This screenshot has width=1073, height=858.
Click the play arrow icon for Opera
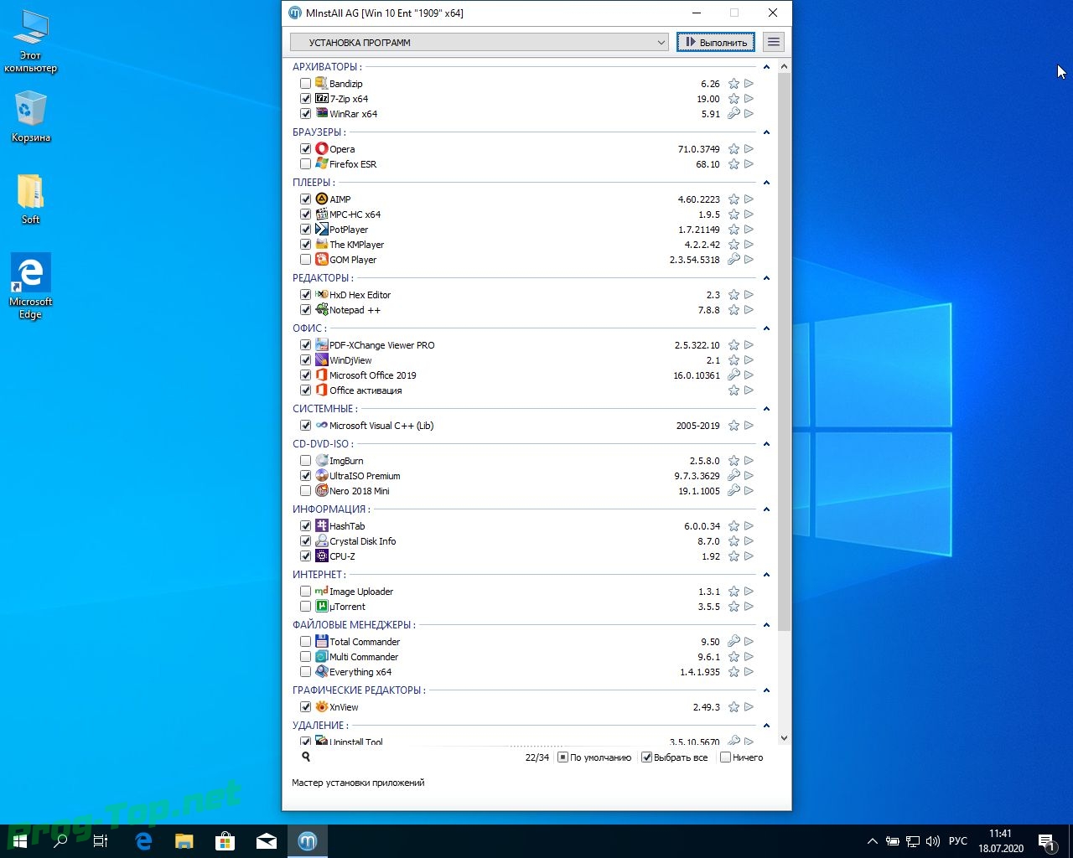(x=749, y=149)
